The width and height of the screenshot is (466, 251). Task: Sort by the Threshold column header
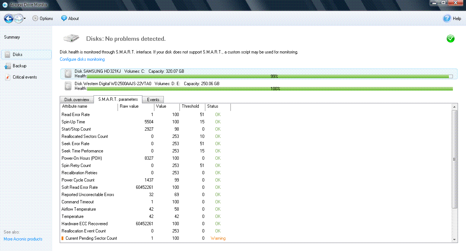coord(192,107)
